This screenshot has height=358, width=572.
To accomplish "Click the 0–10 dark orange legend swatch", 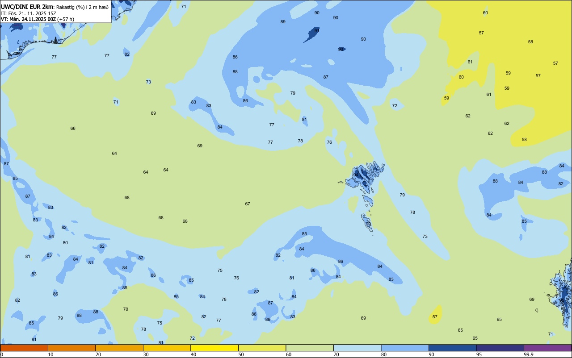I will tap(24, 348).
